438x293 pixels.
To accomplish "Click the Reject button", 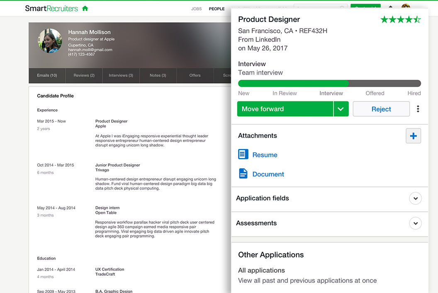I will 381,109.
